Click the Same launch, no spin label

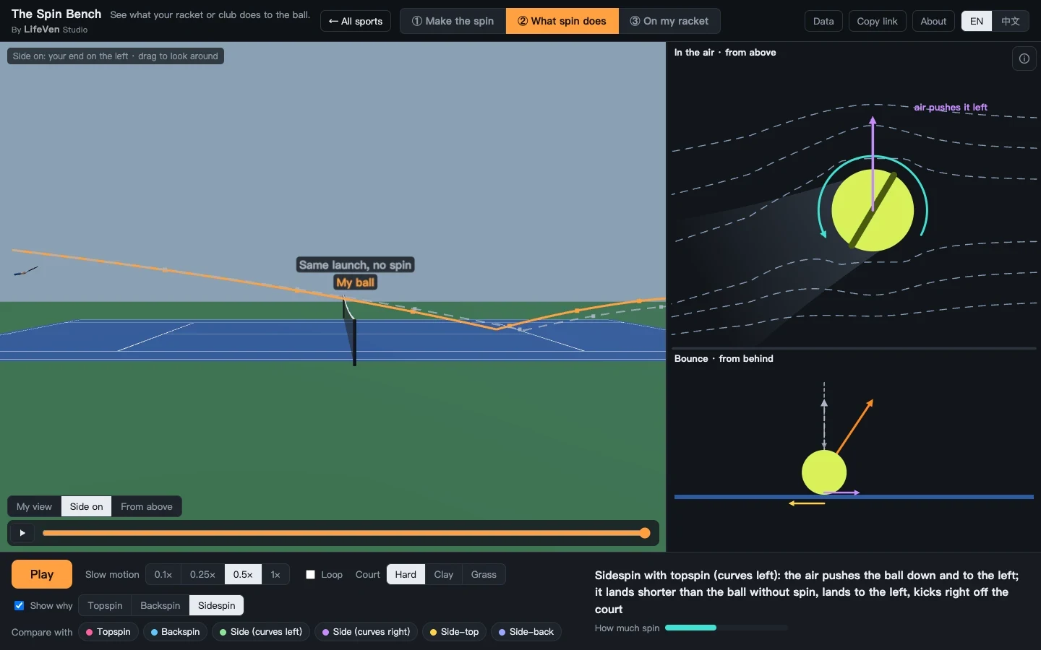point(355,265)
